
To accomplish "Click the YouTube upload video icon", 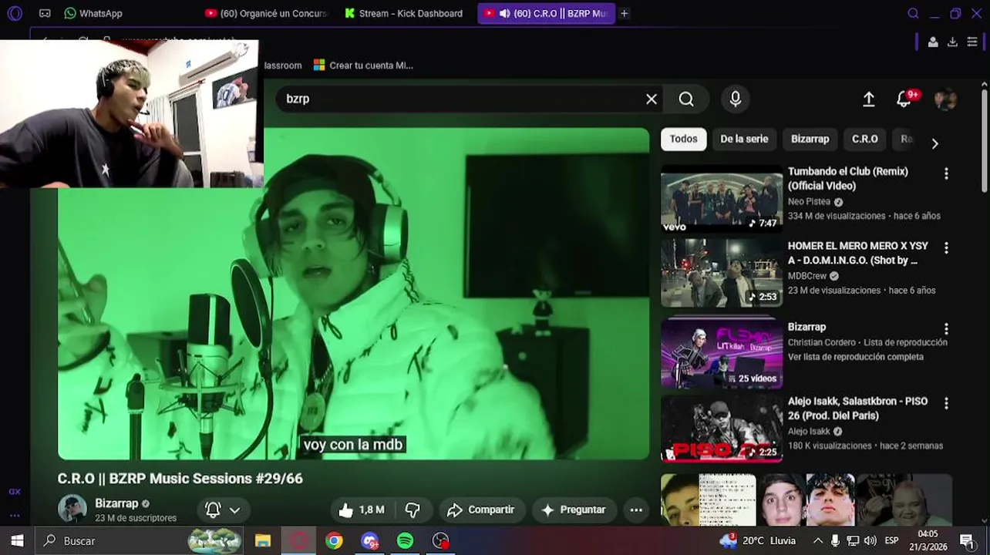I will pyautogui.click(x=869, y=99).
